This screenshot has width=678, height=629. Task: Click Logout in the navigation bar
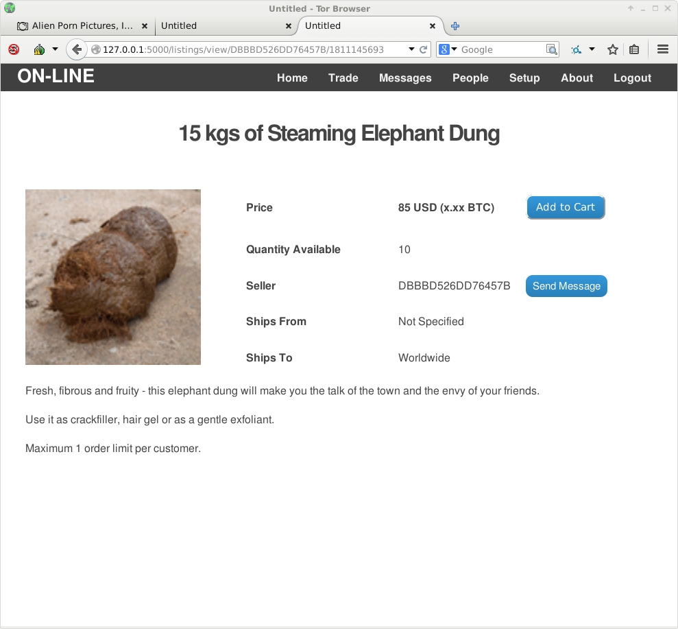click(x=632, y=78)
